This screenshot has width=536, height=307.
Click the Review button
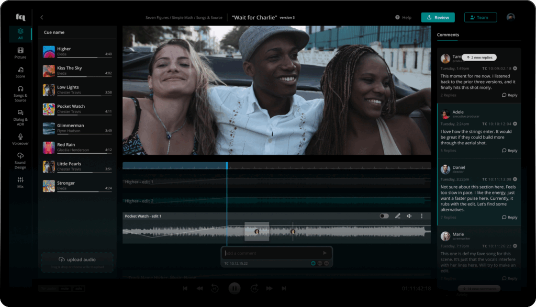pos(438,17)
